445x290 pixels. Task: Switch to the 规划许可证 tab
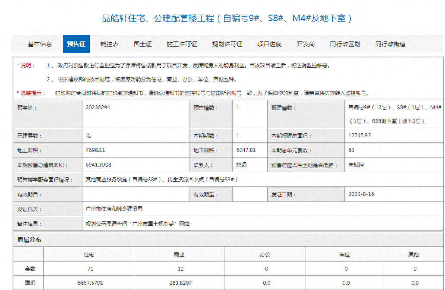[x=226, y=44]
